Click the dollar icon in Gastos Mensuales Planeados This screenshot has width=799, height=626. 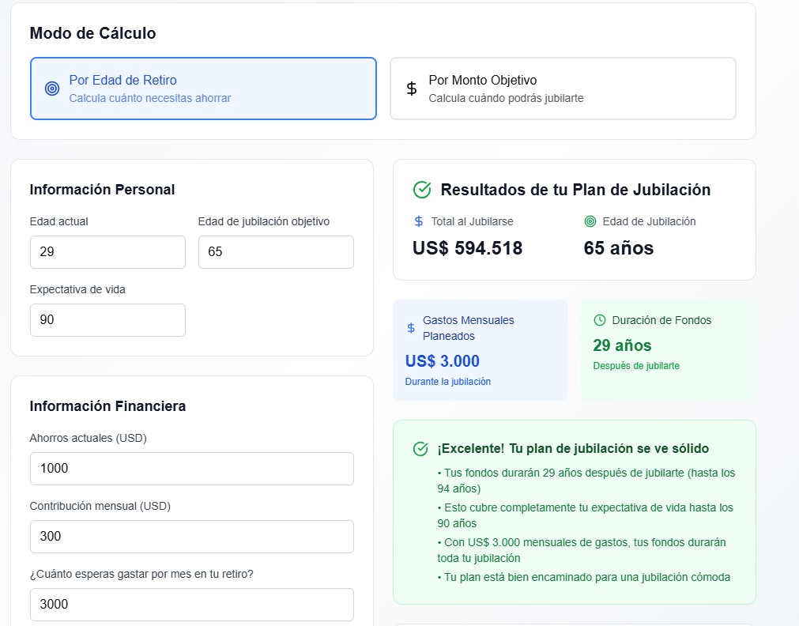(410, 326)
